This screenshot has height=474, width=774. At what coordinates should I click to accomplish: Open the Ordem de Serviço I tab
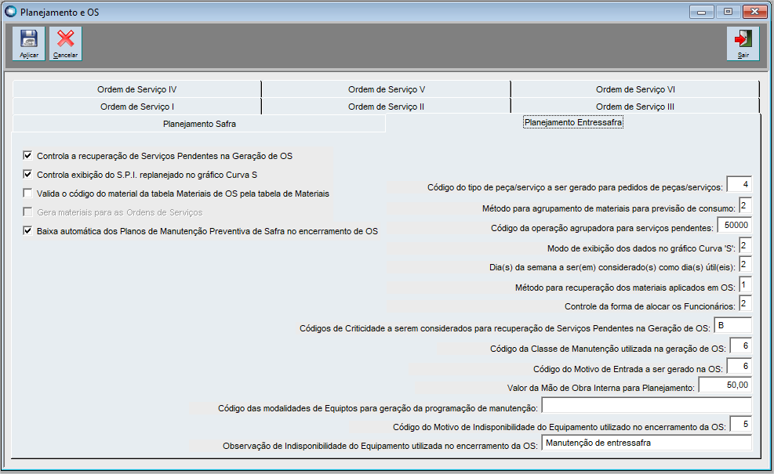coord(136,107)
